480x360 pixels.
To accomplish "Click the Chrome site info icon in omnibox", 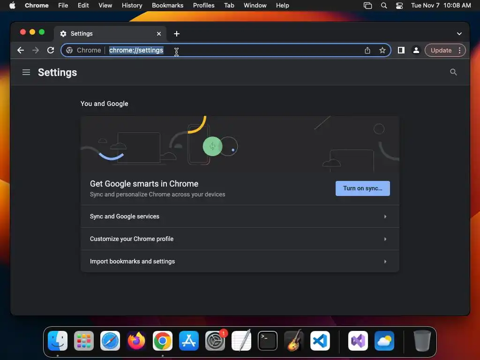I will pyautogui.click(x=69, y=50).
